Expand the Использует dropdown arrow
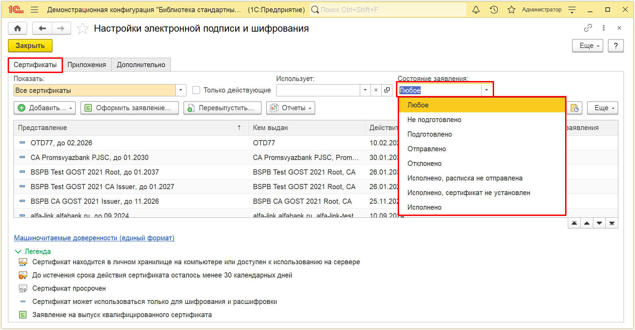 tap(365, 90)
